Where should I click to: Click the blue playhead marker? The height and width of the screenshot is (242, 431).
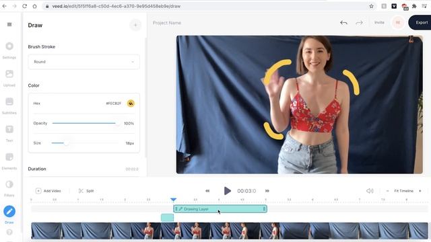(173, 200)
